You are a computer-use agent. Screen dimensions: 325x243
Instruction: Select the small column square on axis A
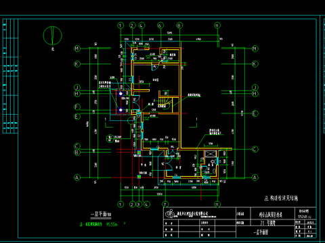pyautogui.click(x=139, y=177)
